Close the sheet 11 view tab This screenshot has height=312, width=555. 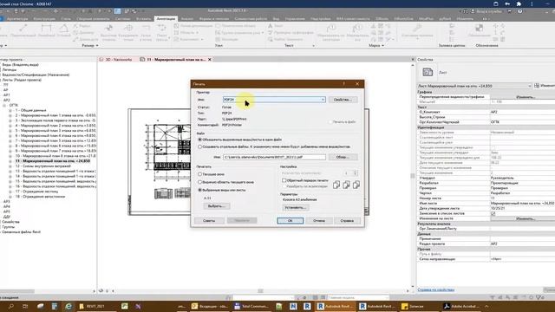pyautogui.click(x=210, y=60)
